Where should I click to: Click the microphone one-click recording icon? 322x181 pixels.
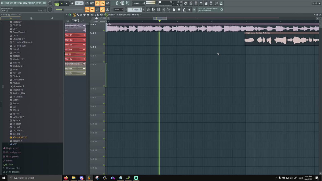point(196,3)
